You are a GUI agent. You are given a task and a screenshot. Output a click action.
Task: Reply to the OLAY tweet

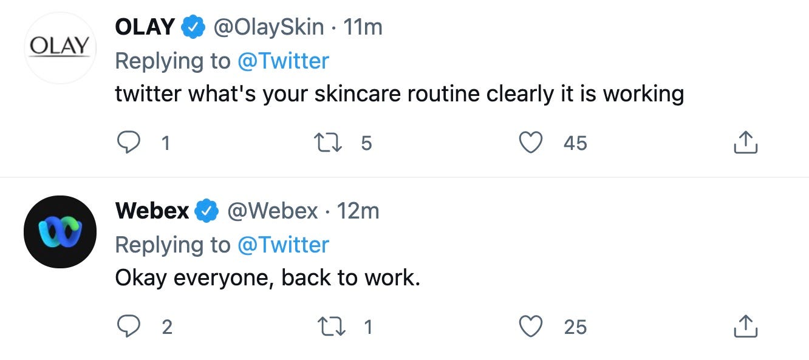pyautogui.click(x=128, y=143)
